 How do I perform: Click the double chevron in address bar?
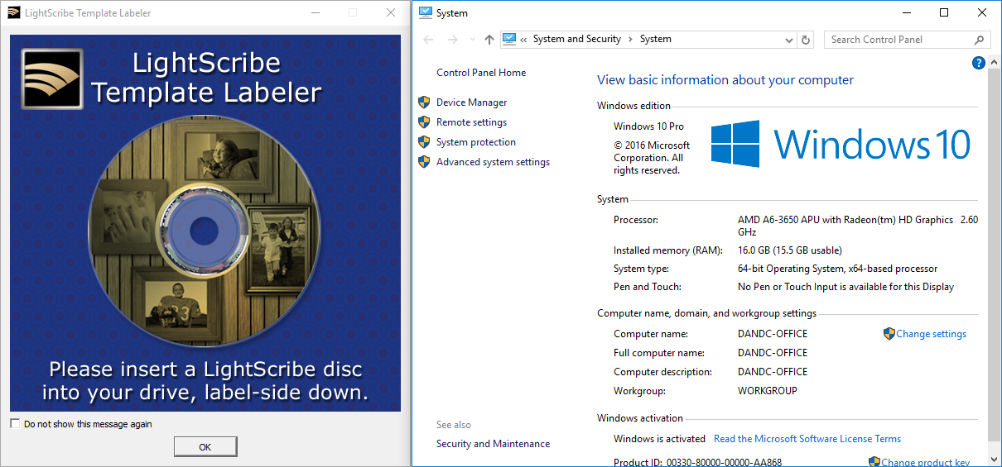[x=524, y=39]
